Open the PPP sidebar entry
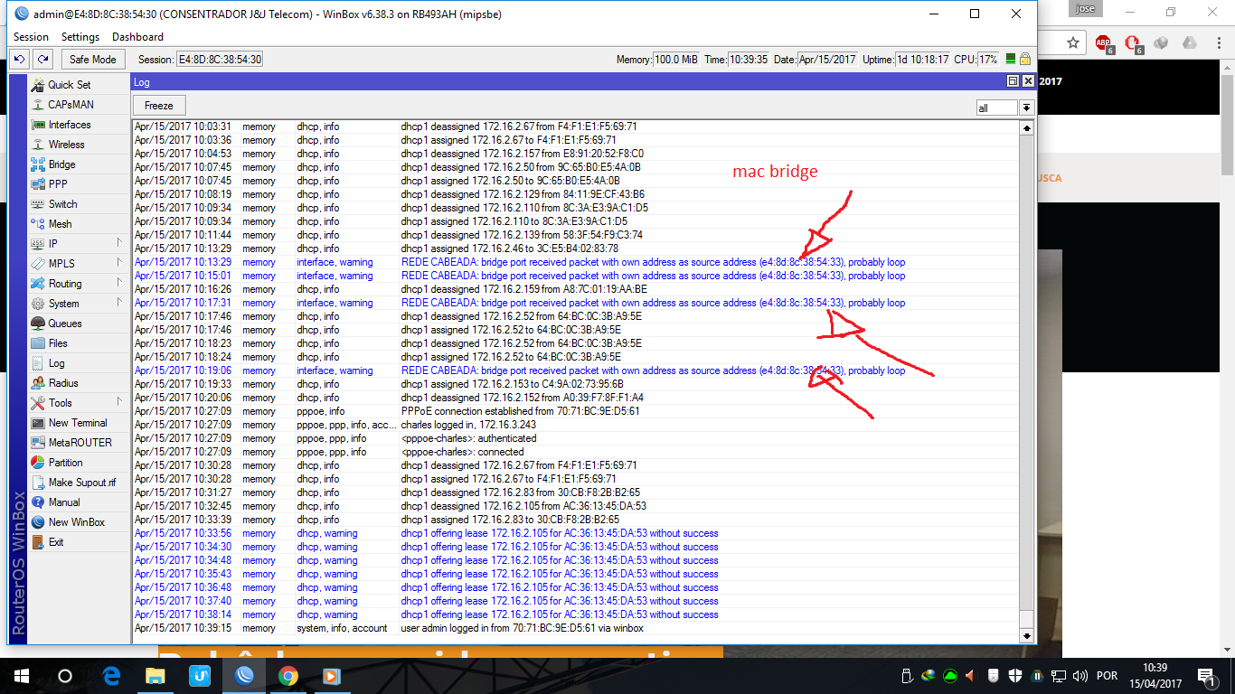Image resolution: width=1235 pixels, height=694 pixels. point(58,184)
